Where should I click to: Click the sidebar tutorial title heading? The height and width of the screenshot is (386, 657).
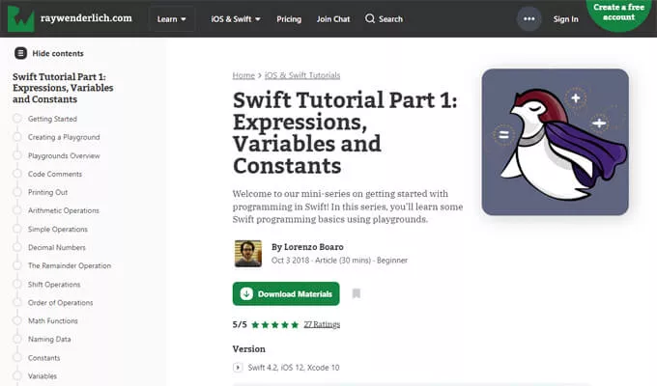tap(63, 88)
